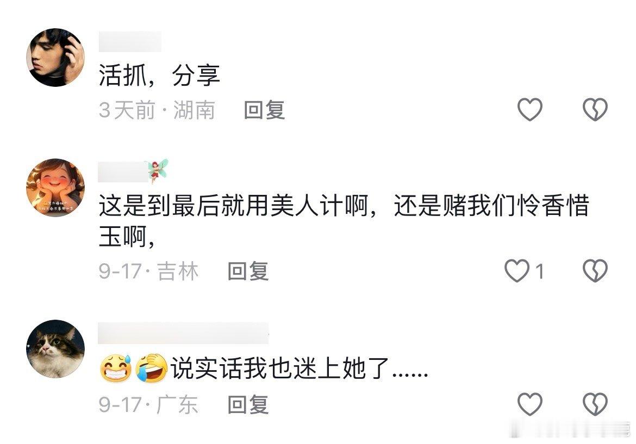Like the 说实话我也迷上她了 comment
Viewport: 636px width, 444px height.
530,404
